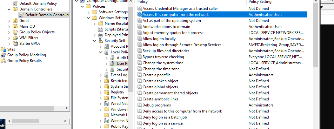334x129 pixels.
Task: Select the Name Resolution Policy node
Action: tap(116, 24)
